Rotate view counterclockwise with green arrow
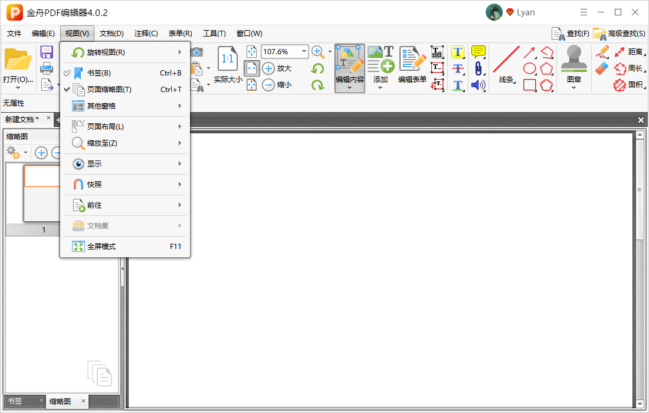Viewport: 649px width, 413px height. pyautogui.click(x=317, y=68)
